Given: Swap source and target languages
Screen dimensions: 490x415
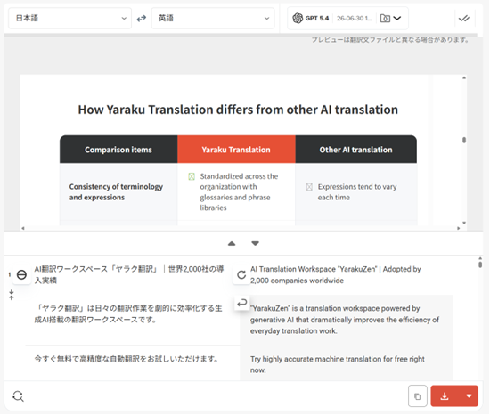Looking at the screenshot, I should (x=142, y=19).
